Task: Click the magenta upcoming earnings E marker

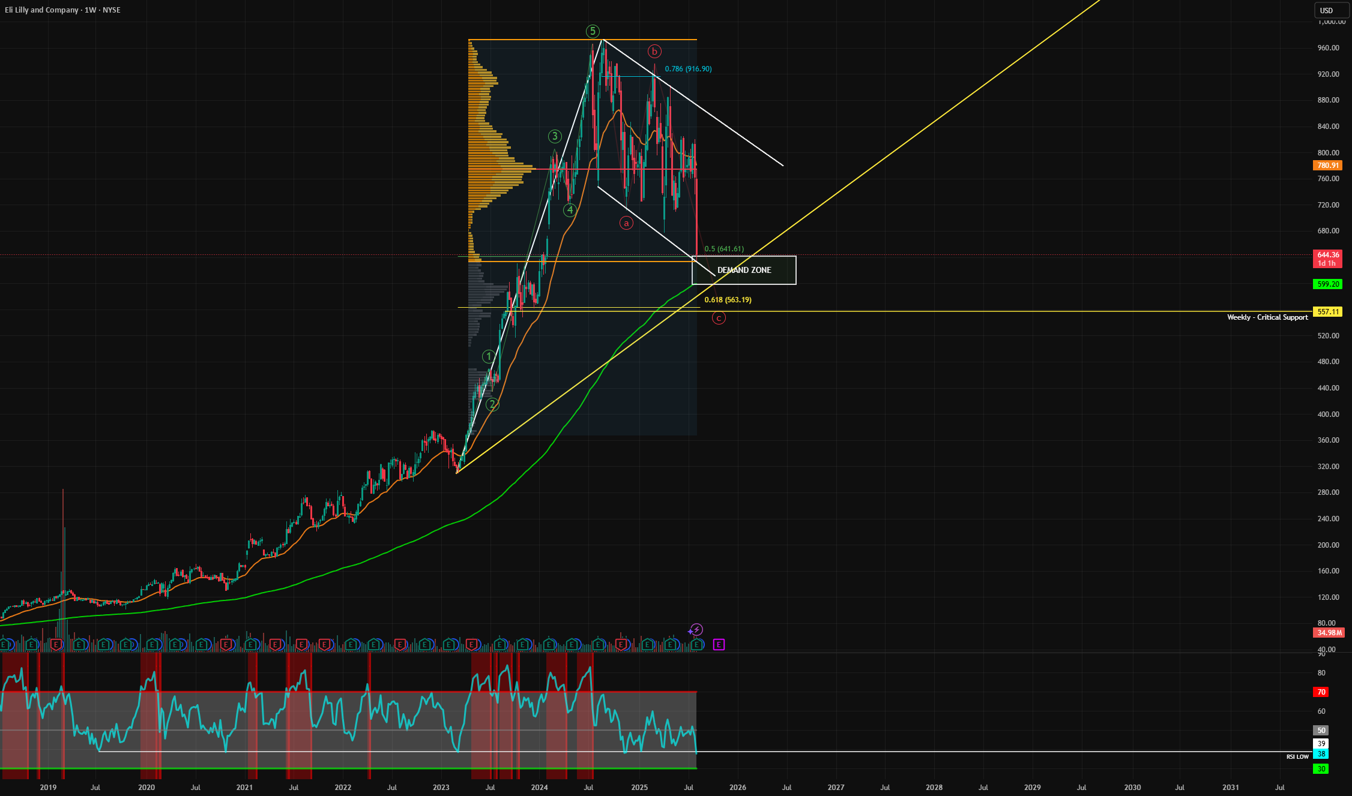Action: tap(719, 645)
